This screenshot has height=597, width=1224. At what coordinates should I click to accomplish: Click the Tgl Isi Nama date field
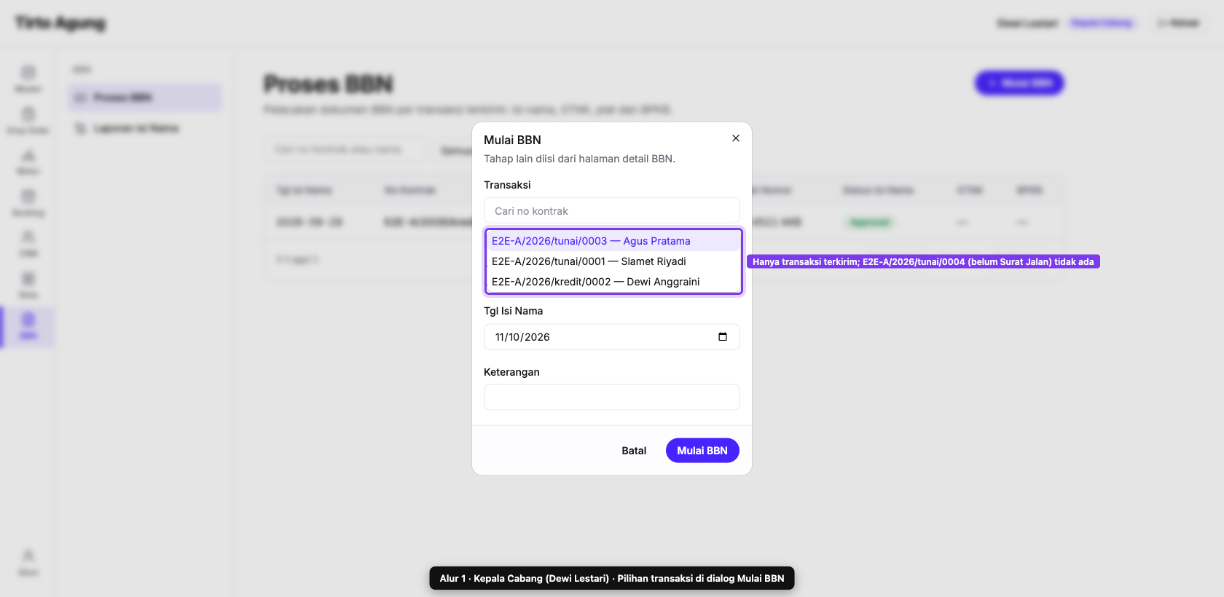612,337
